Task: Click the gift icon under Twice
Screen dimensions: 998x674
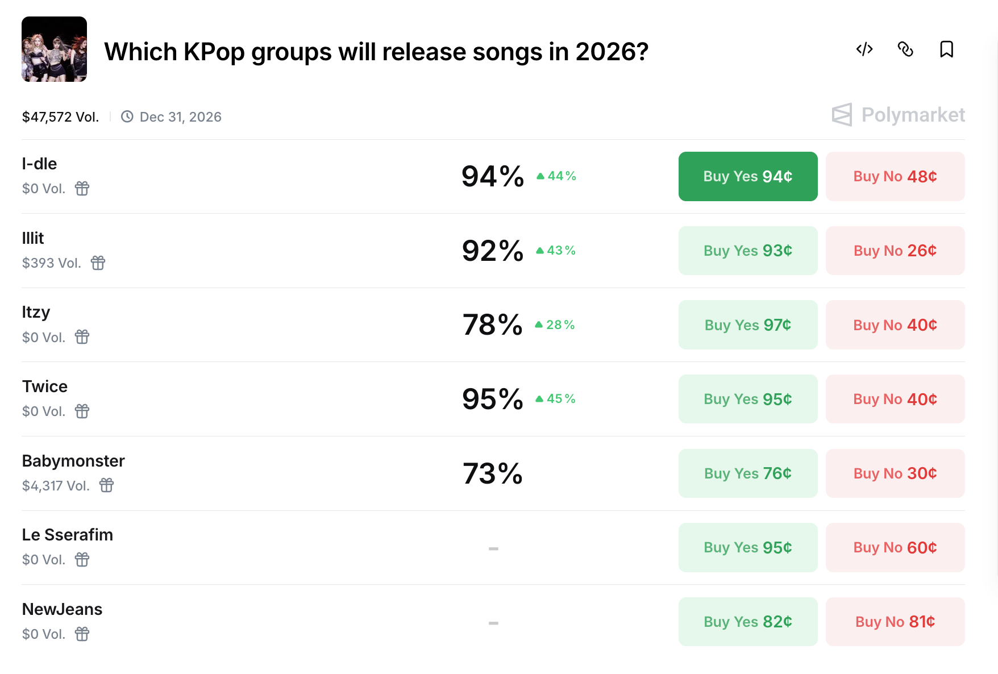Action: [x=82, y=411]
